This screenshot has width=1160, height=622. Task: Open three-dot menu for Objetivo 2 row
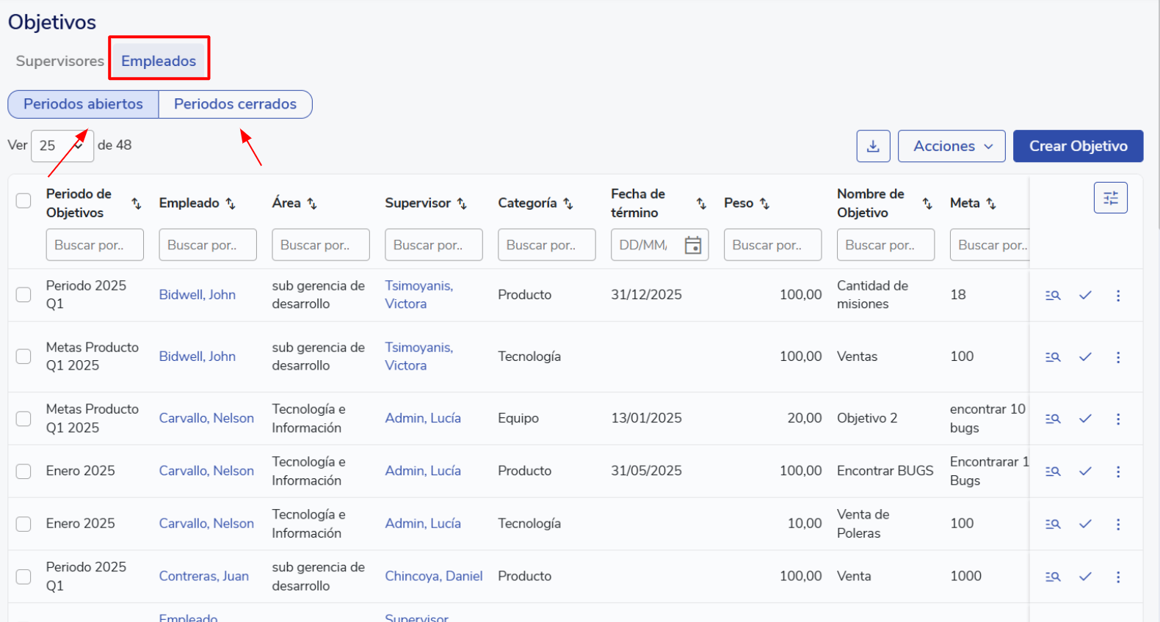(1118, 419)
